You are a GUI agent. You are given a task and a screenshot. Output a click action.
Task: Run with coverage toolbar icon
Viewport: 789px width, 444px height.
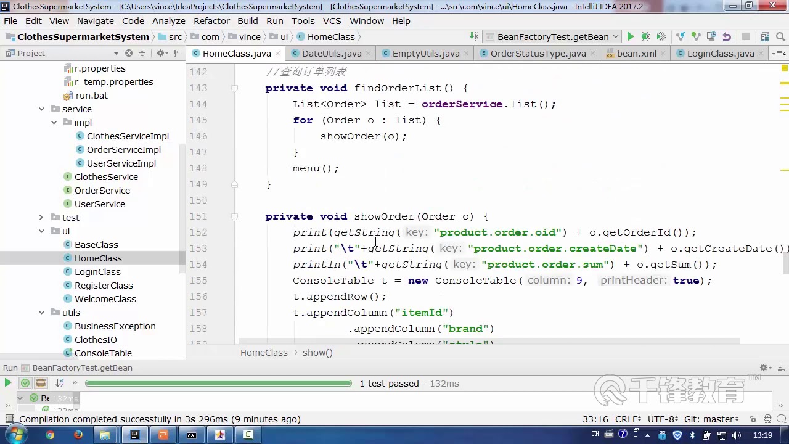tap(661, 37)
